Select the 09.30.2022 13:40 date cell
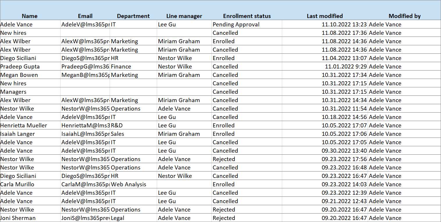The width and height of the screenshot is (441, 222). (x=344, y=151)
